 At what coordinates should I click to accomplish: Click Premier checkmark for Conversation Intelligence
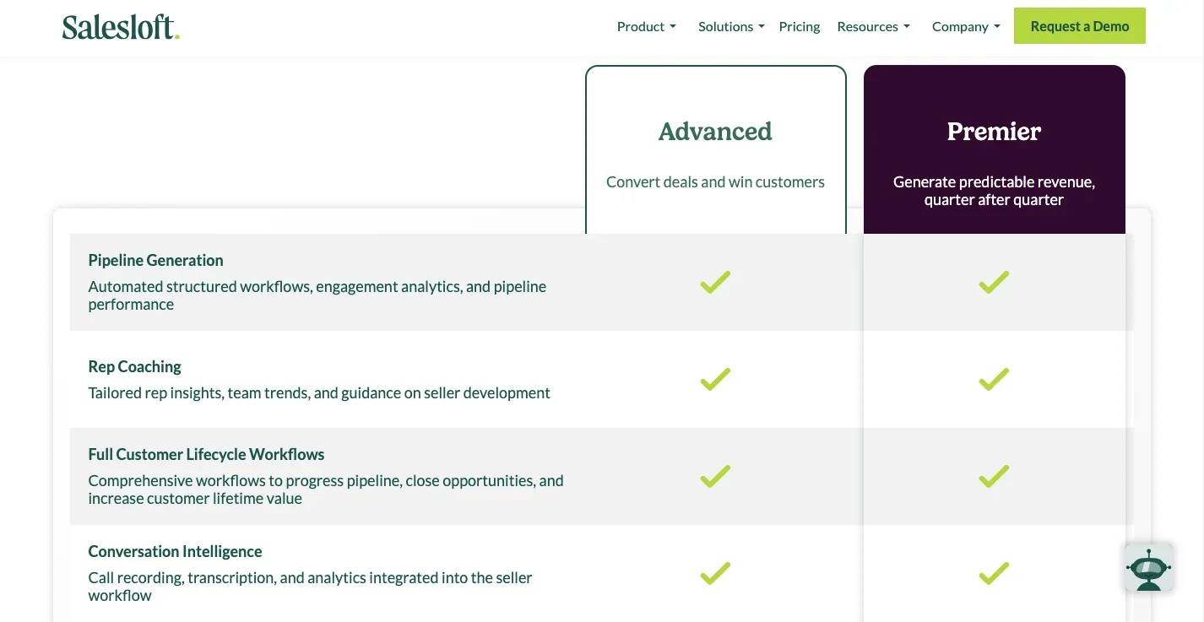[994, 573]
